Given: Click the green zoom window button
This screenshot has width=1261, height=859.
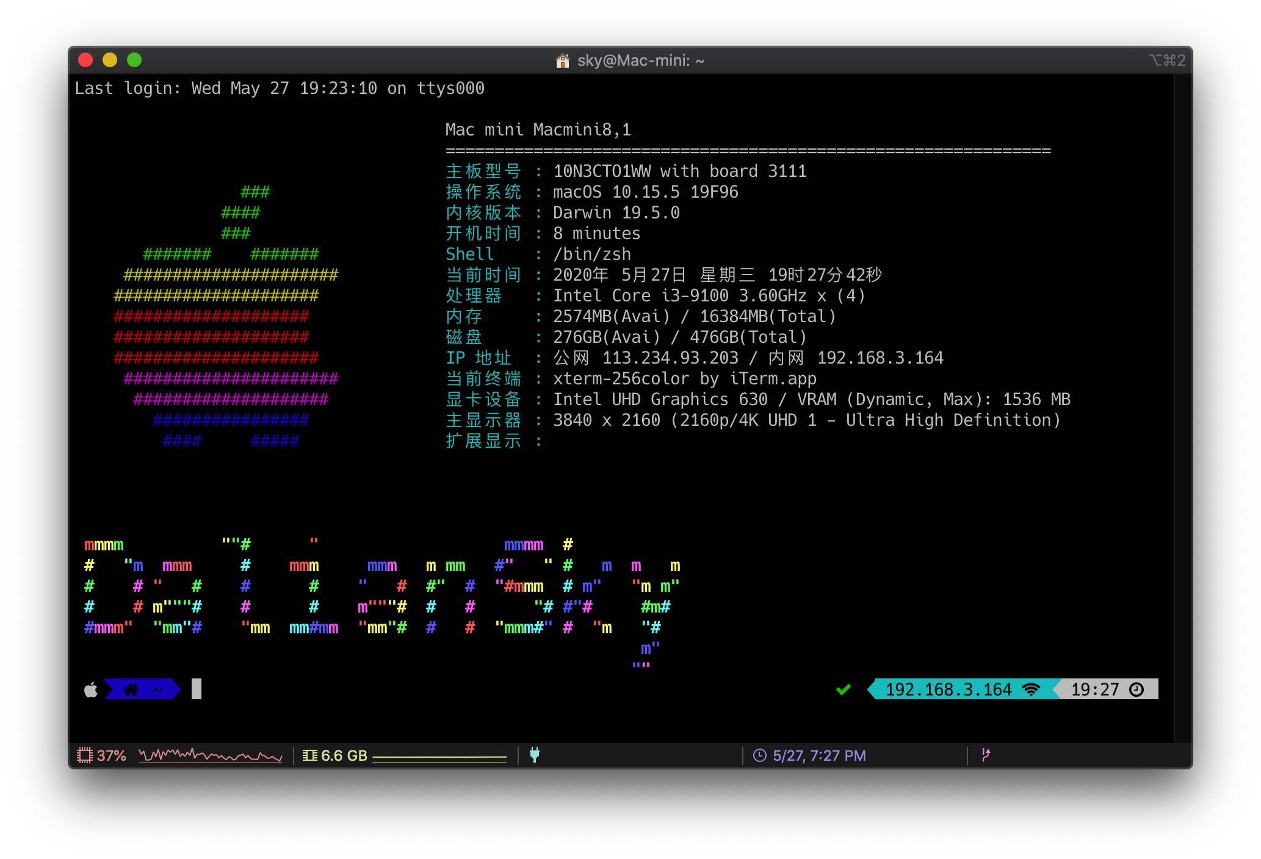Looking at the screenshot, I should 134,60.
